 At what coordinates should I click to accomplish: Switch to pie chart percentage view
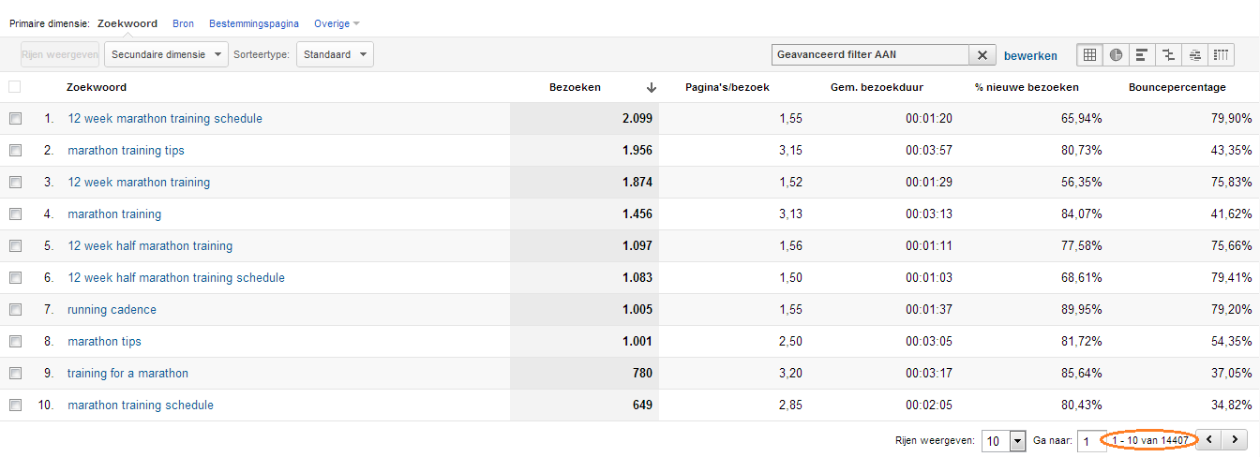coord(1117,55)
